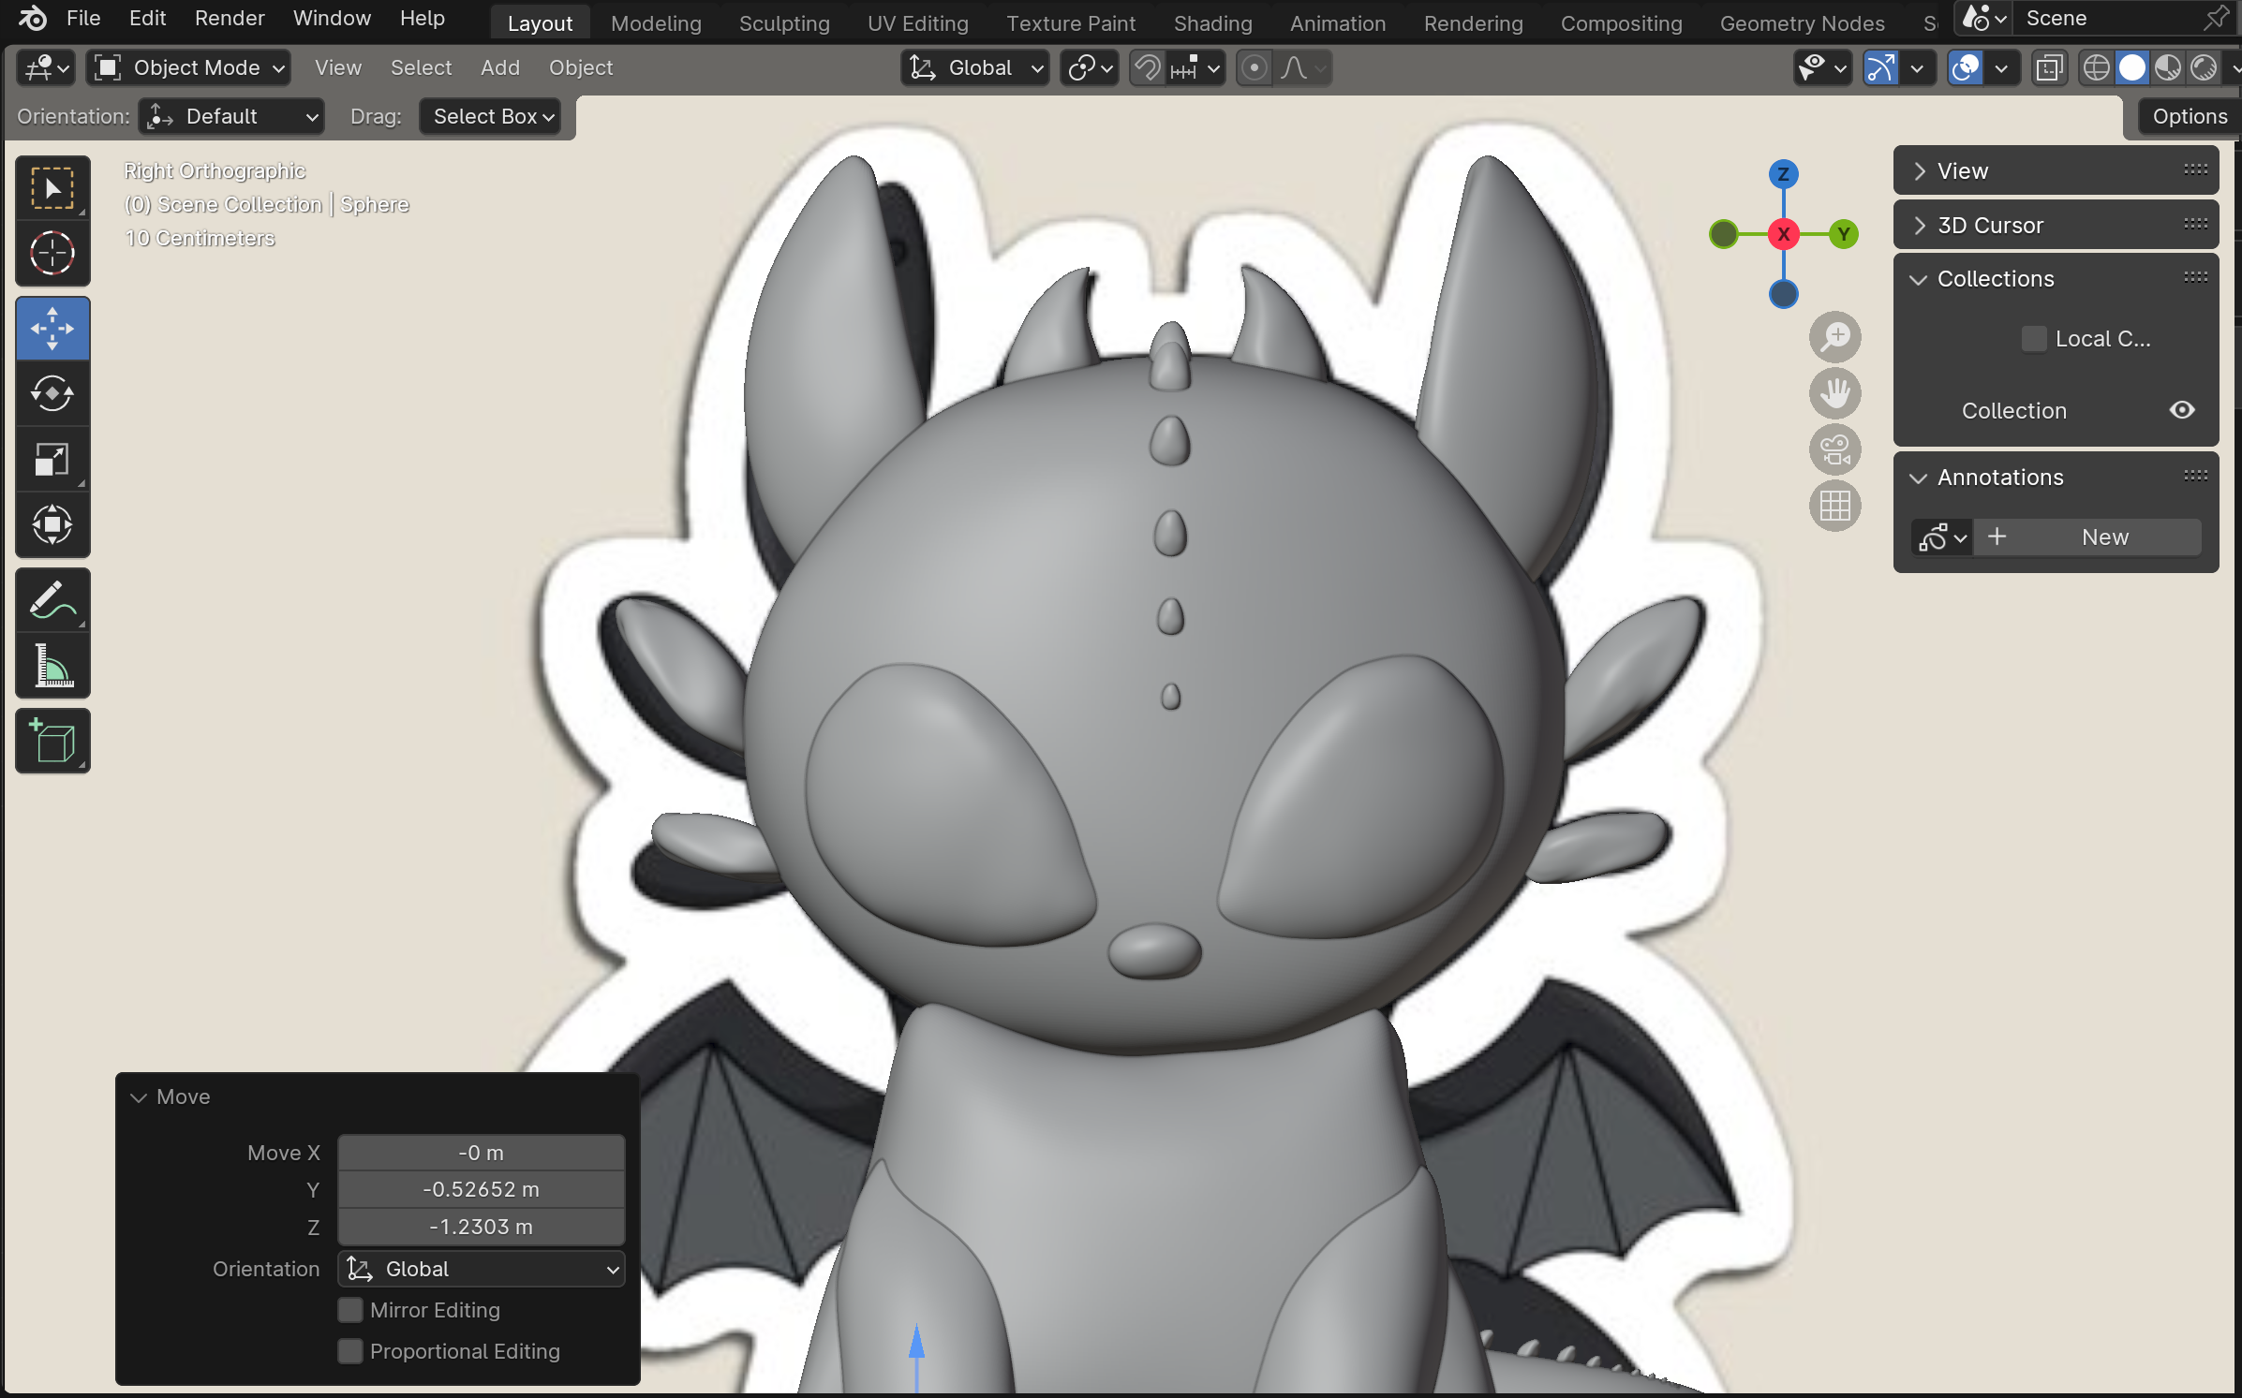Open annotation data-block browse dropdown
The image size is (2242, 1398).
[x=1942, y=537]
